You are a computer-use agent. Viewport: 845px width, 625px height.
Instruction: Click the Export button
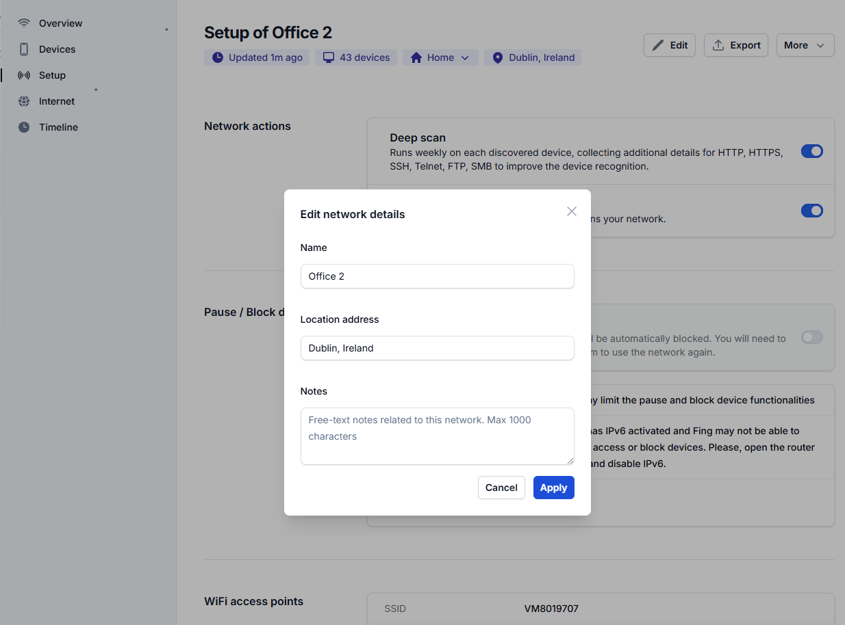pyautogui.click(x=735, y=45)
